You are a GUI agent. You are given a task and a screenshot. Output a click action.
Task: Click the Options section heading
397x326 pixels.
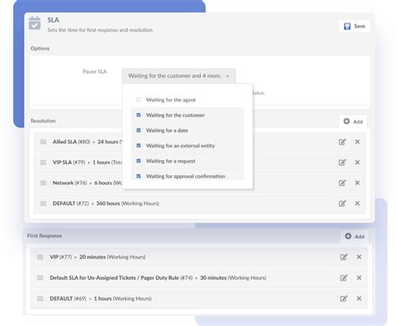(40, 49)
